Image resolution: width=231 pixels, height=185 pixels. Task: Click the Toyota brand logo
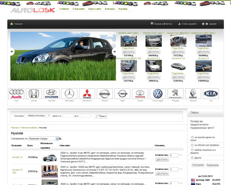140,94
